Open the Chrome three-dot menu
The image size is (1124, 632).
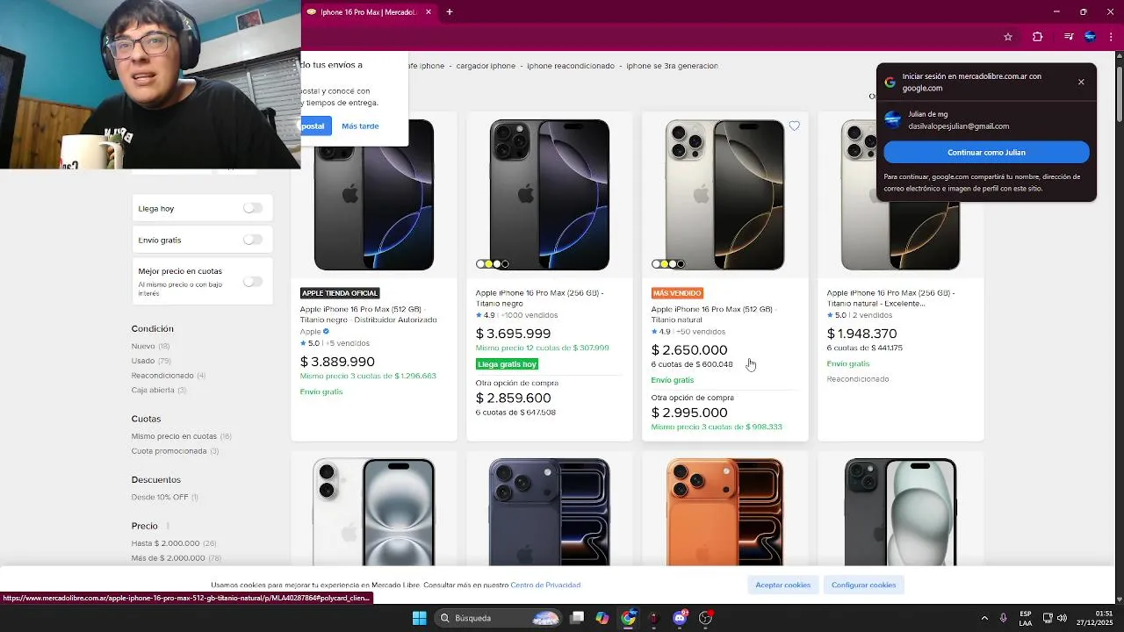(x=1111, y=37)
